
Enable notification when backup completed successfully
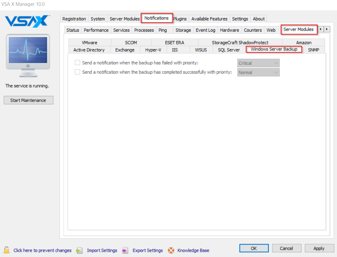(x=77, y=72)
